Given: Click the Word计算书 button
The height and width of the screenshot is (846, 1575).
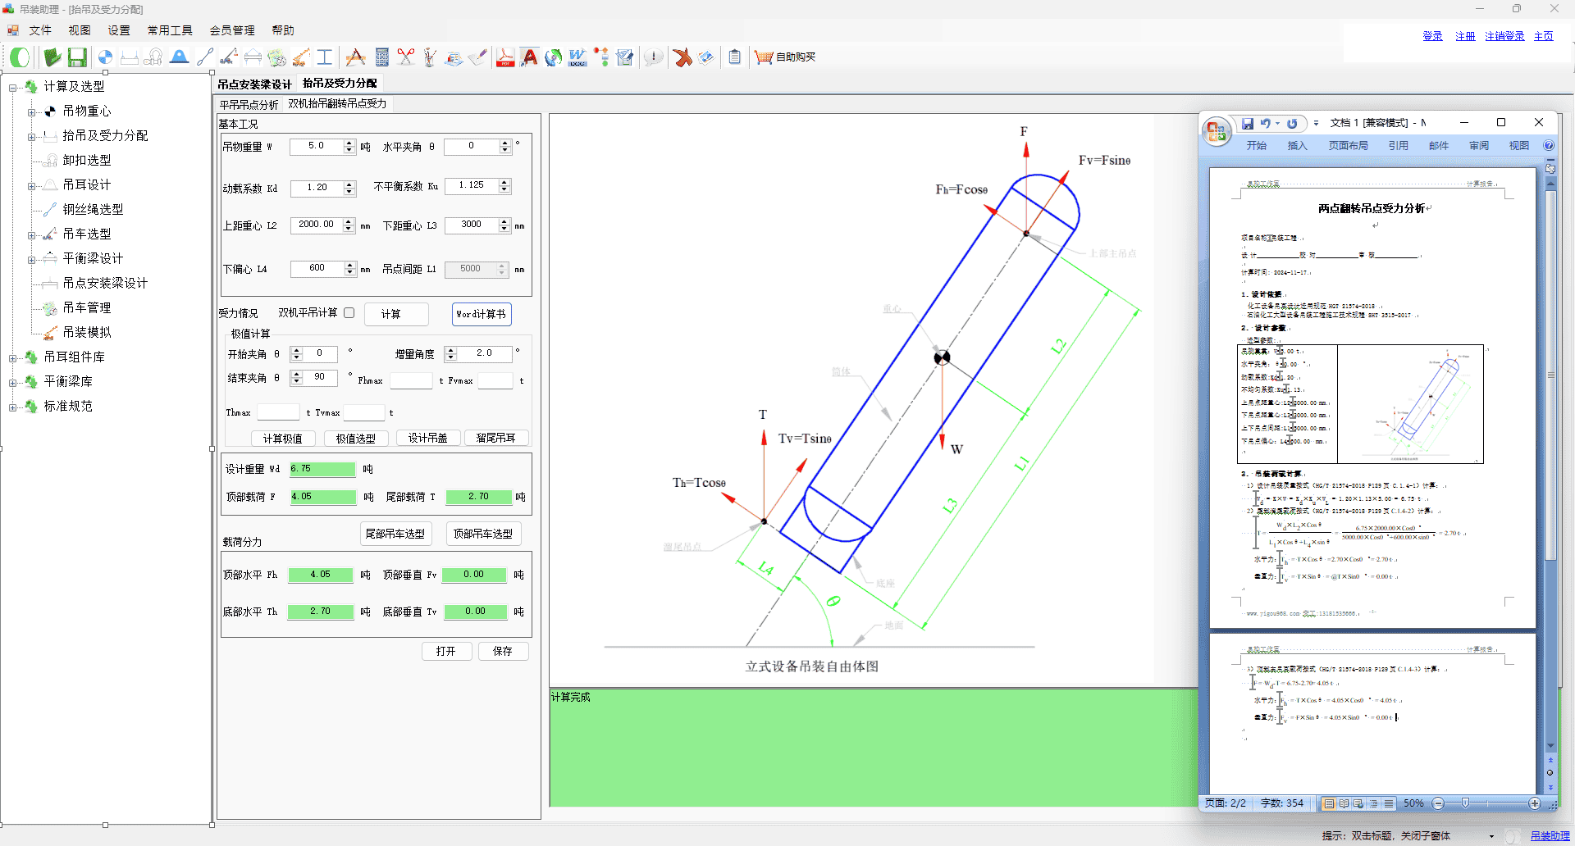Looking at the screenshot, I should pos(482,314).
